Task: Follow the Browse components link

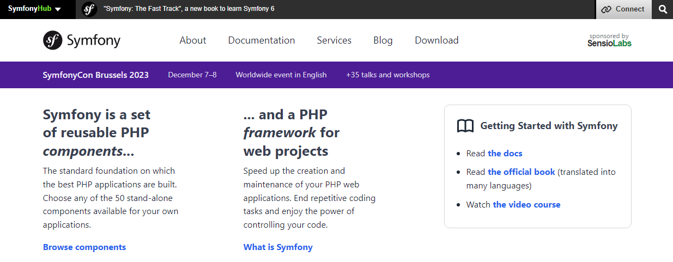Action: pos(84,247)
